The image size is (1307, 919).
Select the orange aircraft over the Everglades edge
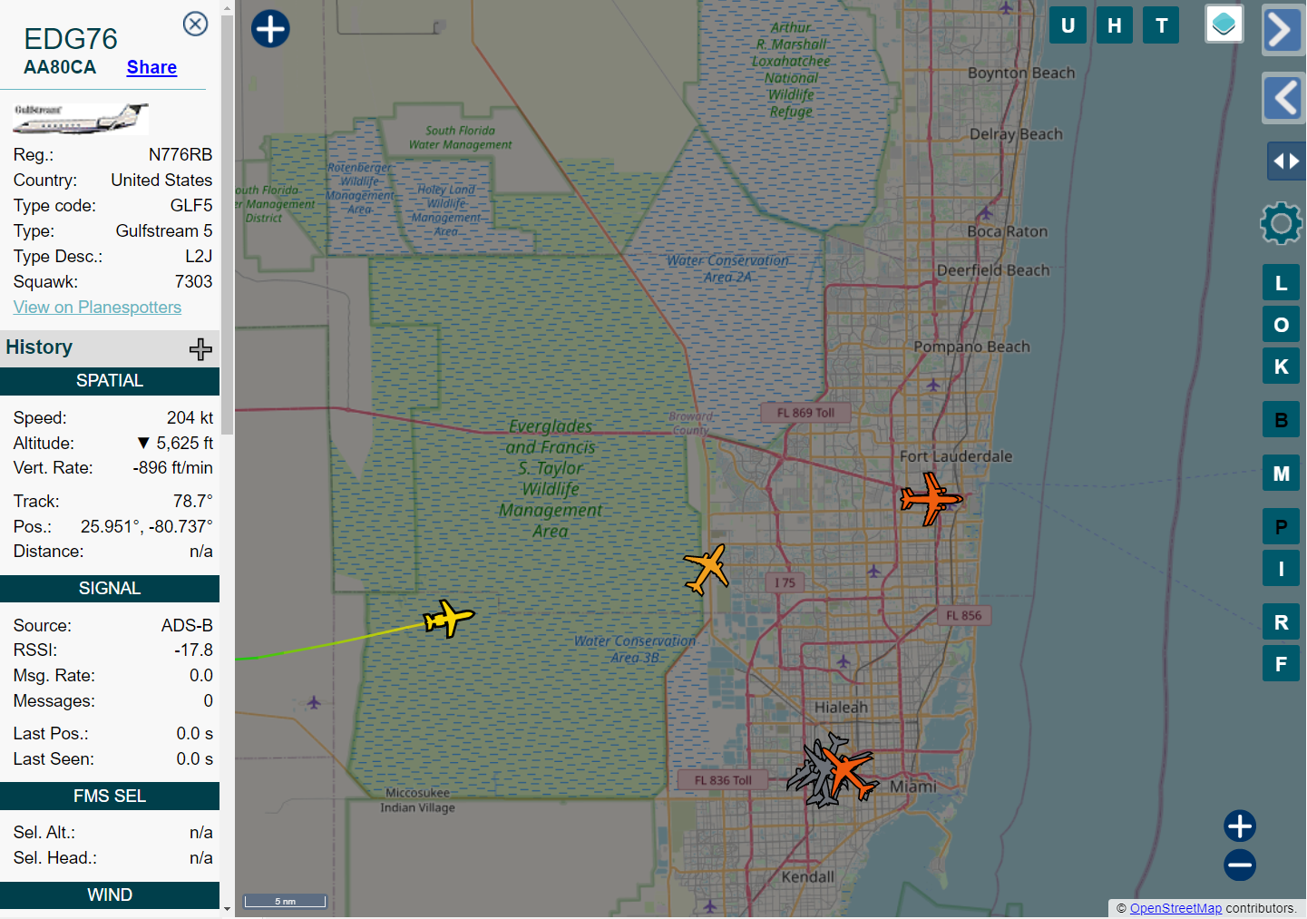[x=707, y=569]
